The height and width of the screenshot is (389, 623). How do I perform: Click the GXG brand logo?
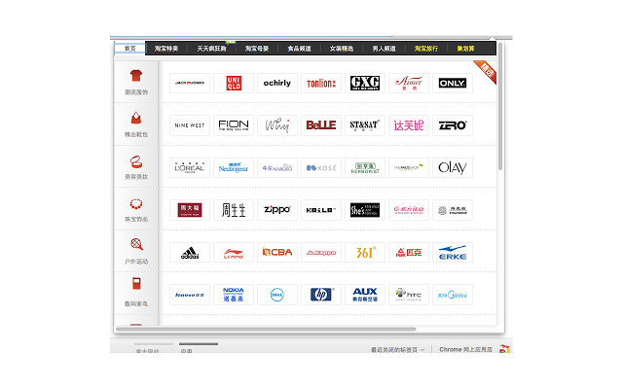pyautogui.click(x=365, y=83)
